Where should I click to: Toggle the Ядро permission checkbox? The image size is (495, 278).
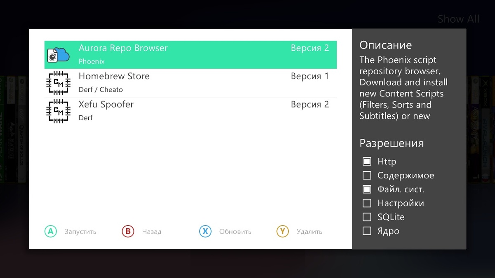tap(367, 231)
